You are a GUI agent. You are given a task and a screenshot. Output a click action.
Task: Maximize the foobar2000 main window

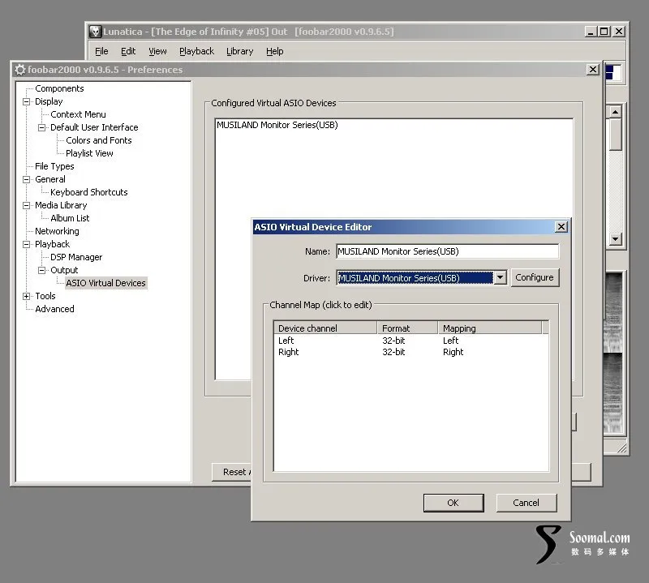coord(604,32)
